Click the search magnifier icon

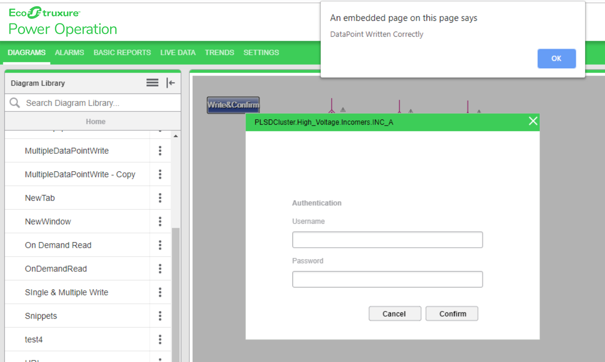click(15, 103)
